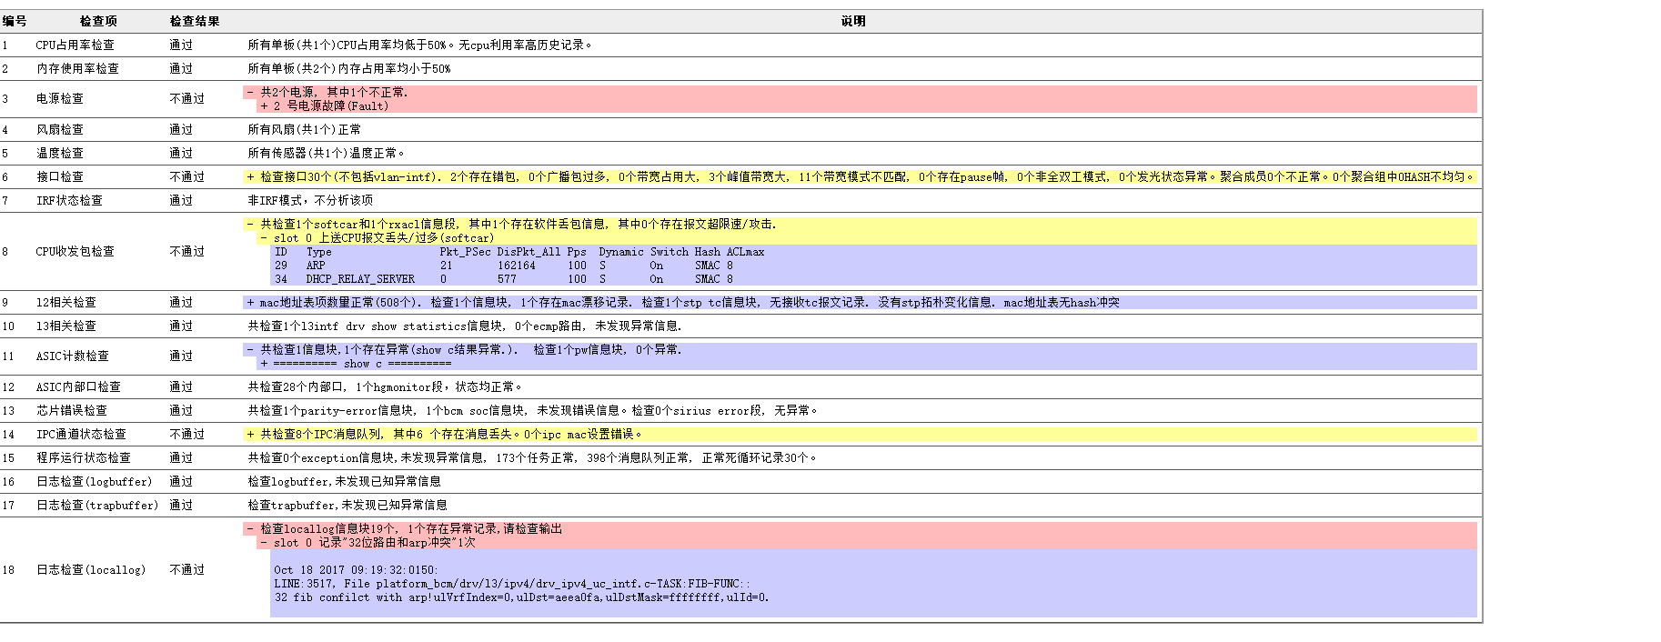
Task: Click the '共检查1个l3intf drv show statistics信息块' description
Action: click(x=465, y=326)
